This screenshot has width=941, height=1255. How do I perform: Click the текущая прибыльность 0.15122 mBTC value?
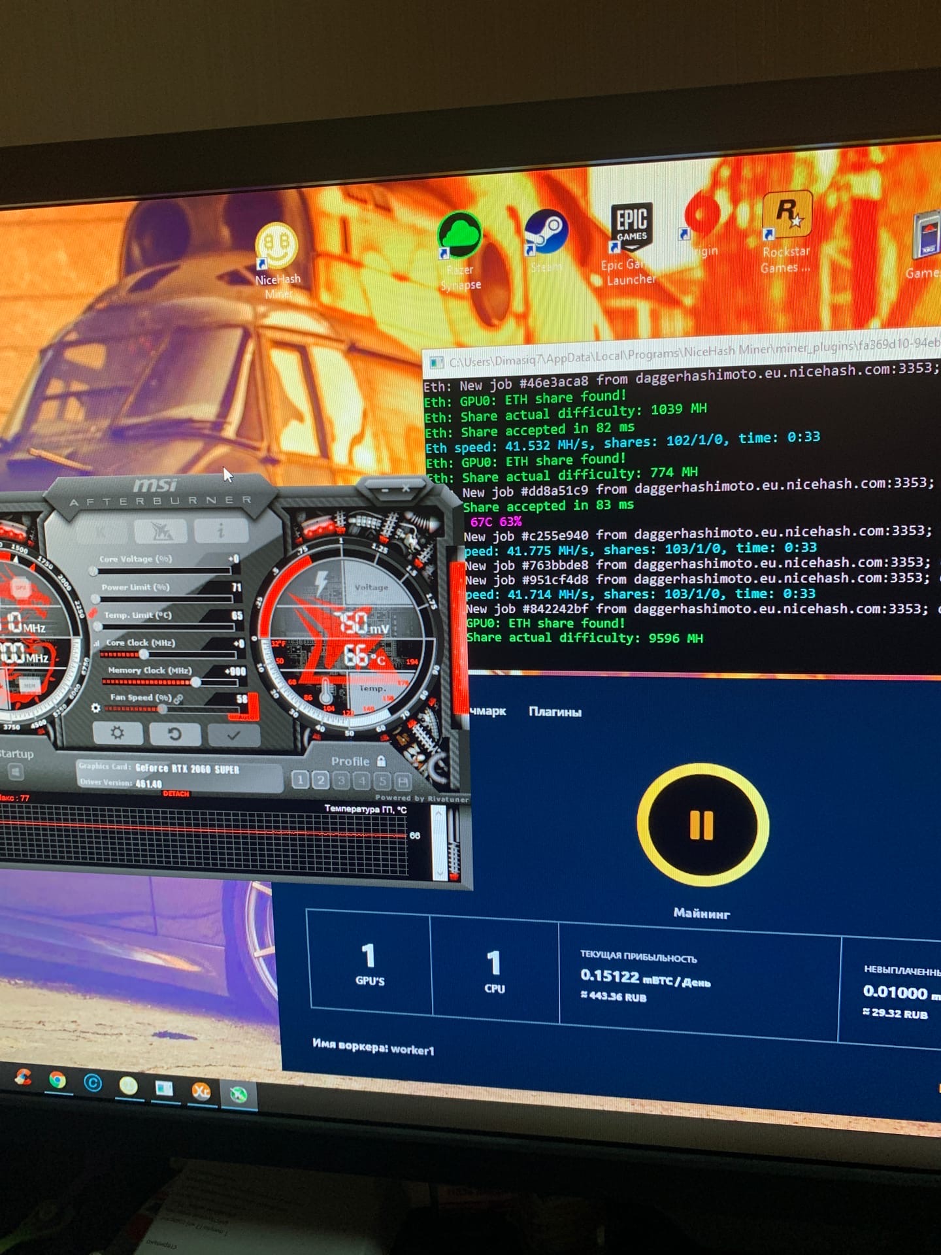[646, 977]
